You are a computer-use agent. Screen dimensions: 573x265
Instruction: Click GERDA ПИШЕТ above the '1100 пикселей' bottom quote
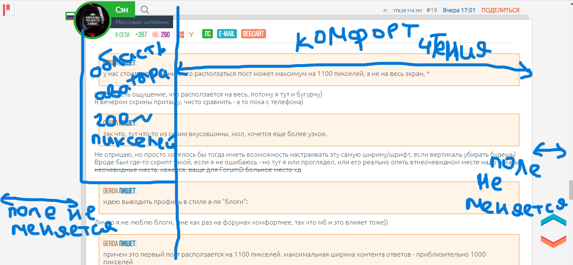119,244
